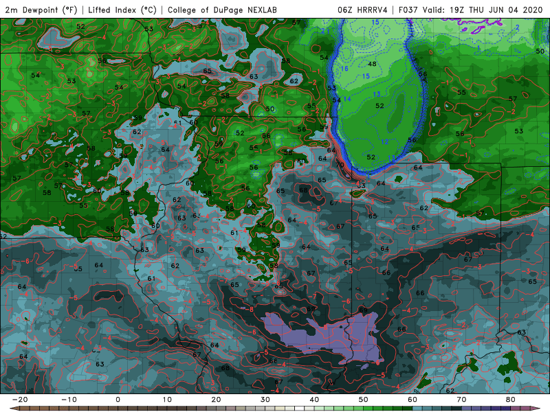This screenshot has height=412, width=550.
Task: Click the red lifted index label "-8"
Action: (250, 310)
